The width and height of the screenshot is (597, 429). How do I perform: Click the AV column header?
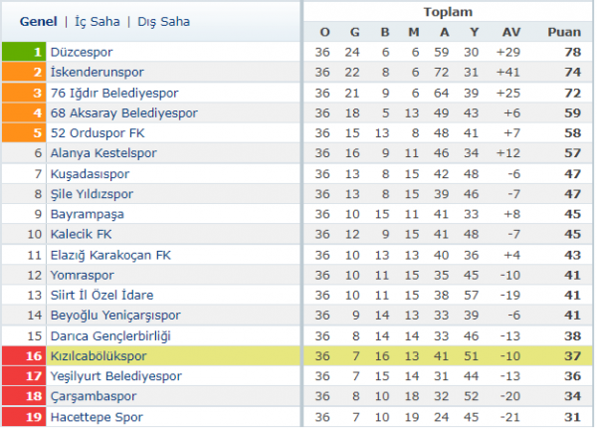pos(511,32)
